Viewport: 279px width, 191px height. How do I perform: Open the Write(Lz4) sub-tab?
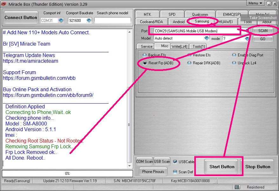point(179,47)
